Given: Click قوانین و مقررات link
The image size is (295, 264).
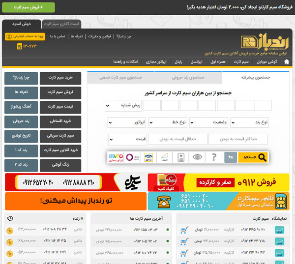Looking at the screenshot, I should [99, 36].
